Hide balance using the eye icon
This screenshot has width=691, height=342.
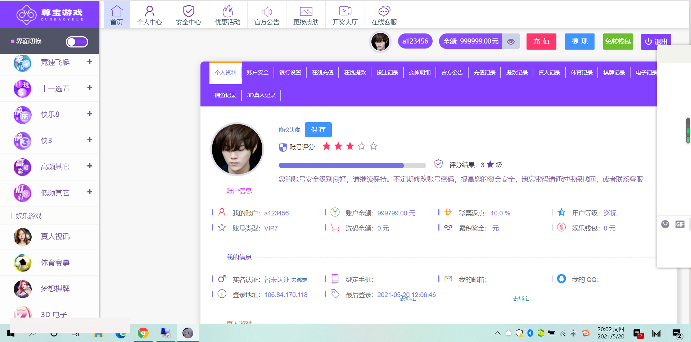pos(510,42)
